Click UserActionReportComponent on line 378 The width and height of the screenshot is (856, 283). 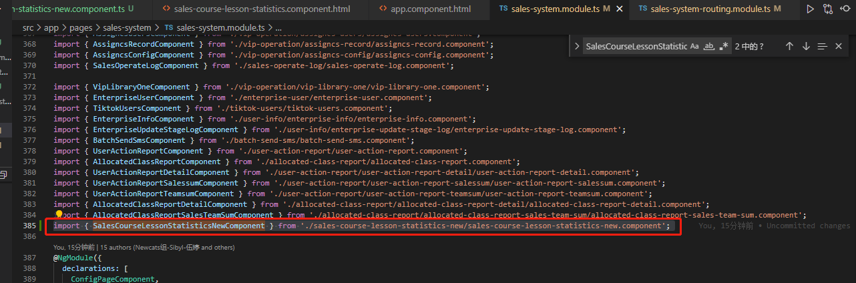[148, 151]
